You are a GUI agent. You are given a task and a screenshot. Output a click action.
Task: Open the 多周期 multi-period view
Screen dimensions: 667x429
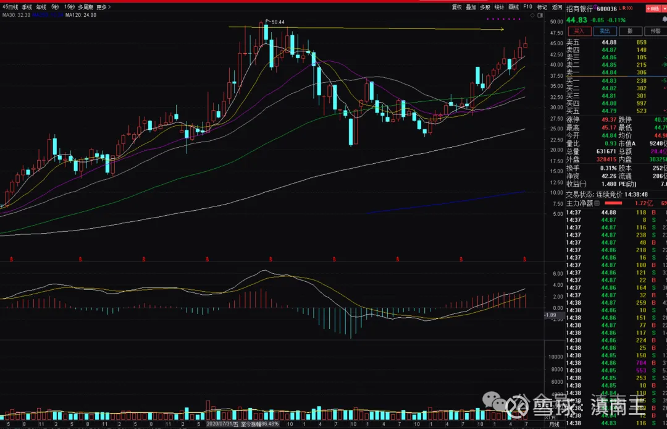coord(85,7)
